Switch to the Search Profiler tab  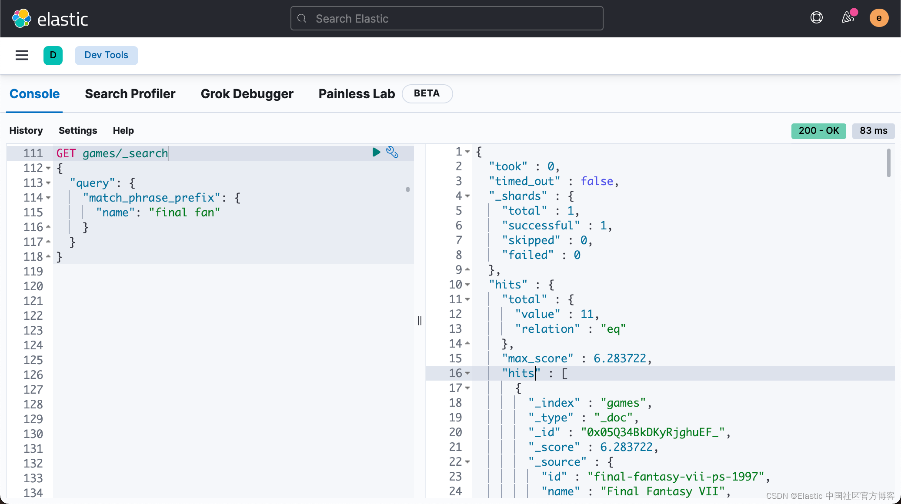point(130,94)
